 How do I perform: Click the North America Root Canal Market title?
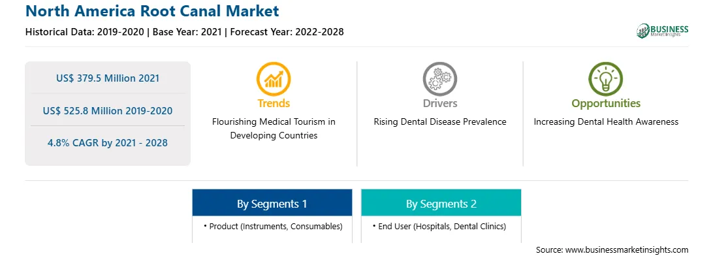click(x=152, y=10)
